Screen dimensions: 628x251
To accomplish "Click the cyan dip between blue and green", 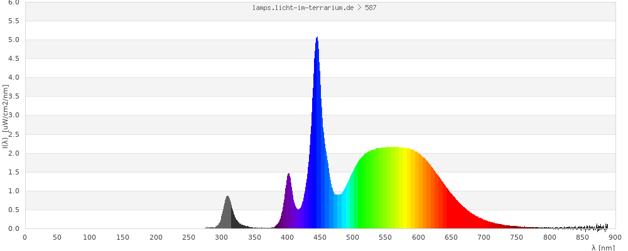I will (339, 210).
